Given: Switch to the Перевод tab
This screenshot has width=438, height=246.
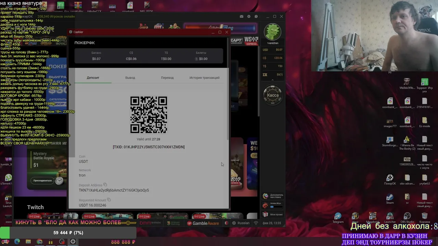Looking at the screenshot, I should [x=167, y=78].
